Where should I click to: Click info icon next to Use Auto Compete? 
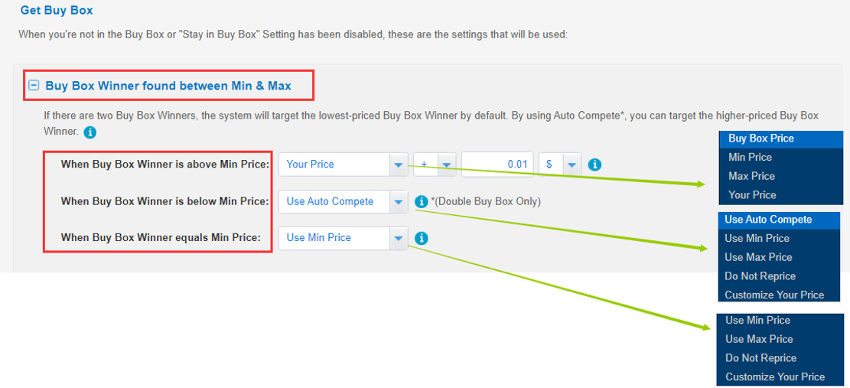click(x=422, y=201)
